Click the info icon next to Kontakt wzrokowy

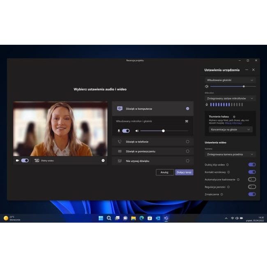228,172
